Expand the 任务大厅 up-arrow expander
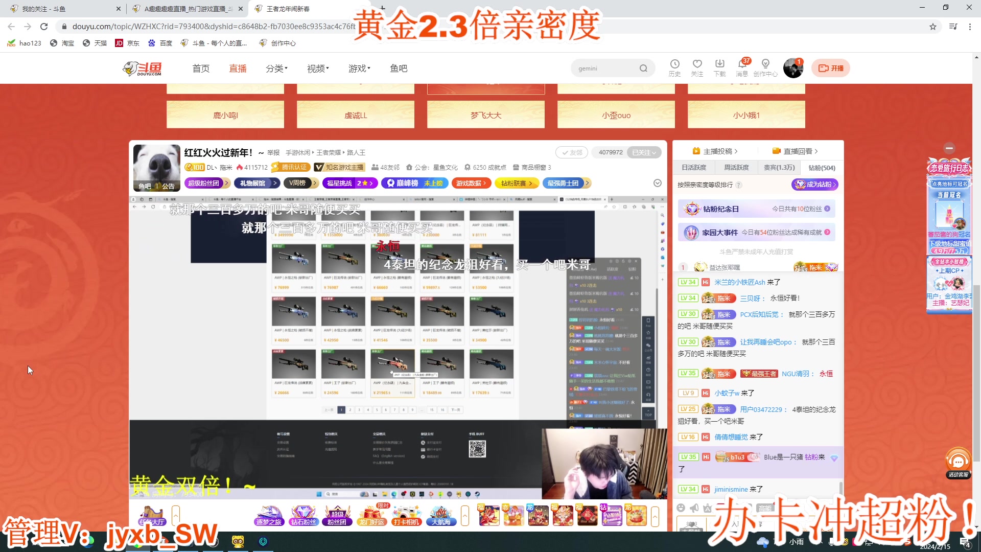This screenshot has width=981, height=552. click(175, 515)
